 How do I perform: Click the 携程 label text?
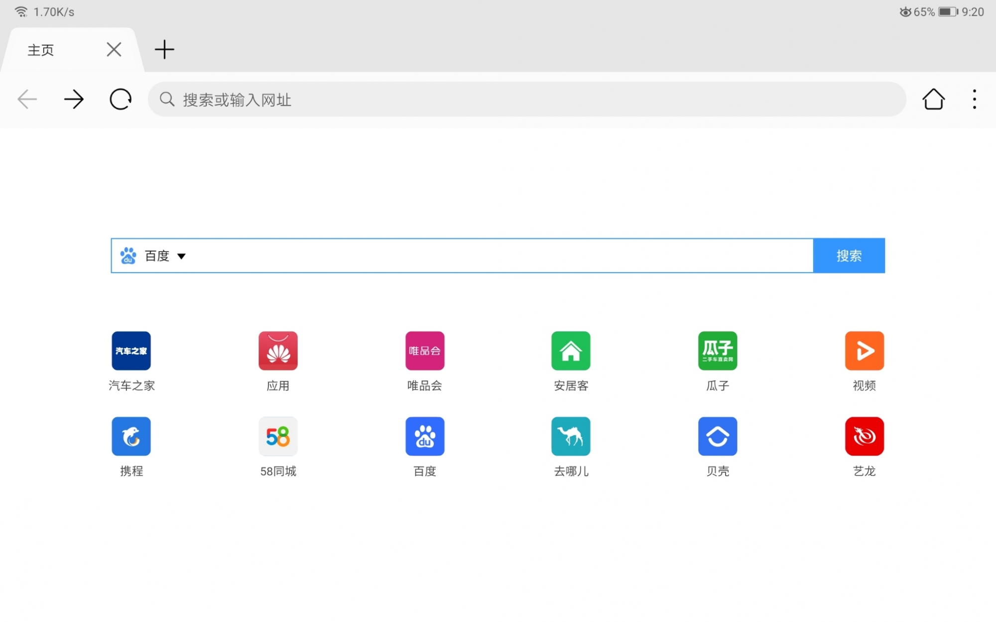(x=131, y=471)
